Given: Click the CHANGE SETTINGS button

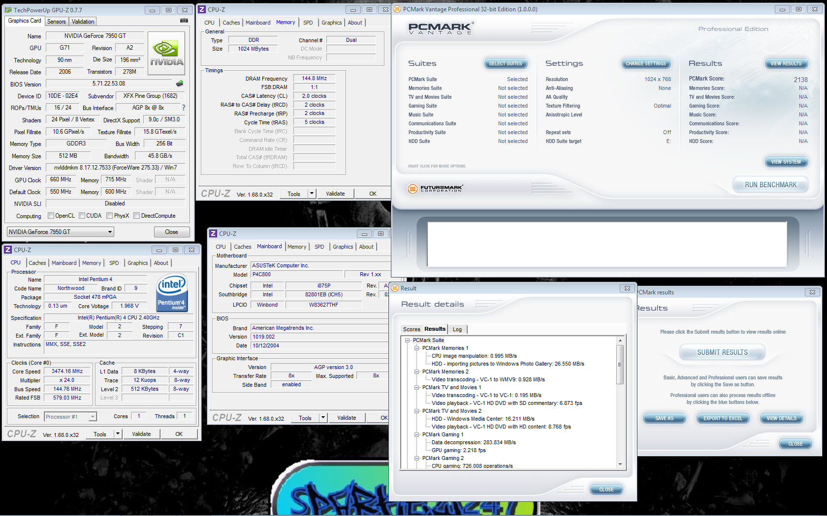Looking at the screenshot, I should coord(645,63).
